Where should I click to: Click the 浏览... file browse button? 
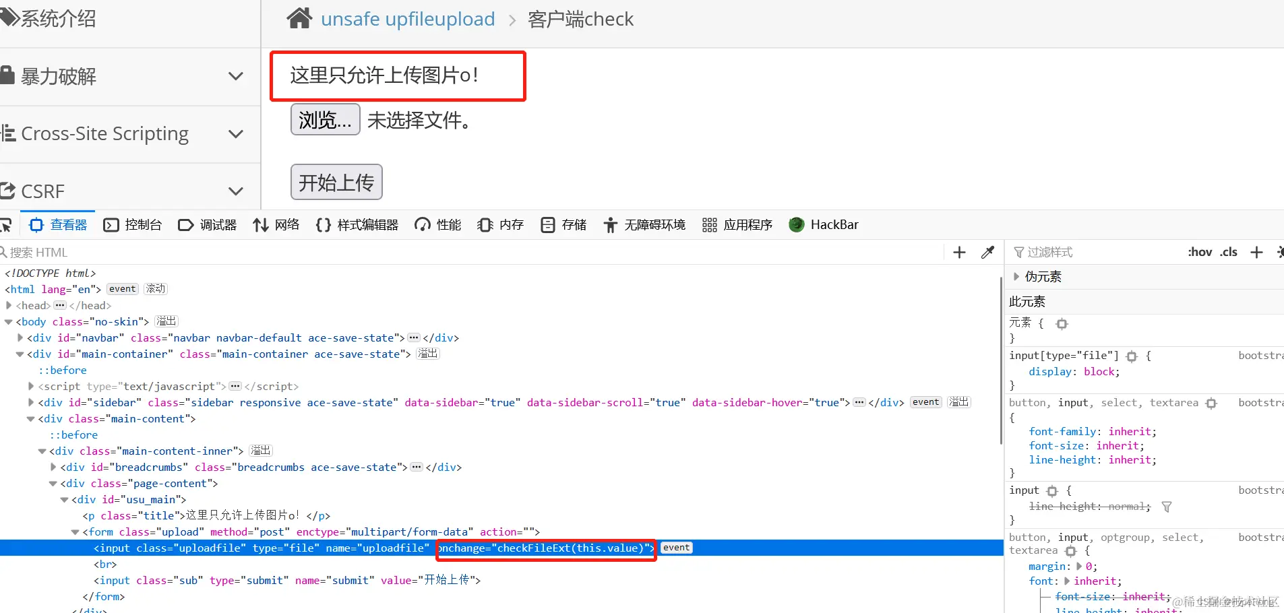click(326, 120)
